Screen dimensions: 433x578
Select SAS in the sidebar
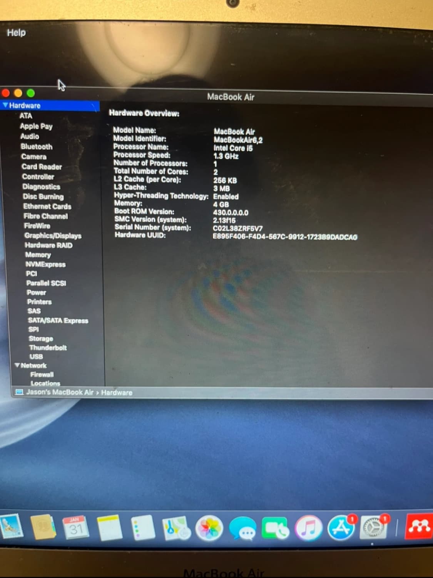tap(34, 311)
